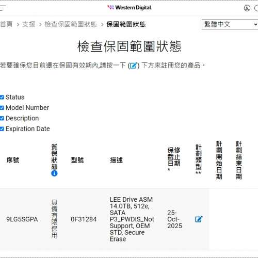
Task: Click the register icon in instruction sentence
Action: 134,66
